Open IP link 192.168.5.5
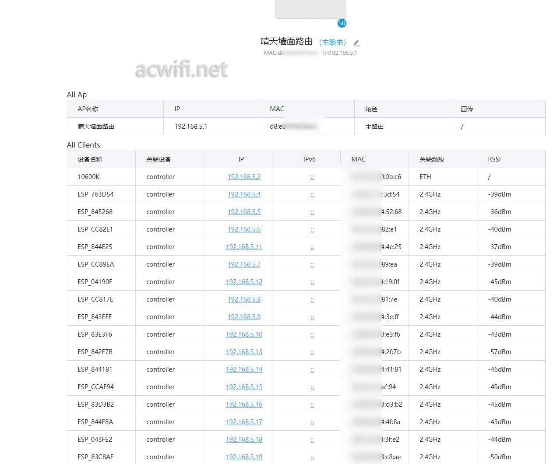This screenshot has width=557, height=464. (244, 212)
